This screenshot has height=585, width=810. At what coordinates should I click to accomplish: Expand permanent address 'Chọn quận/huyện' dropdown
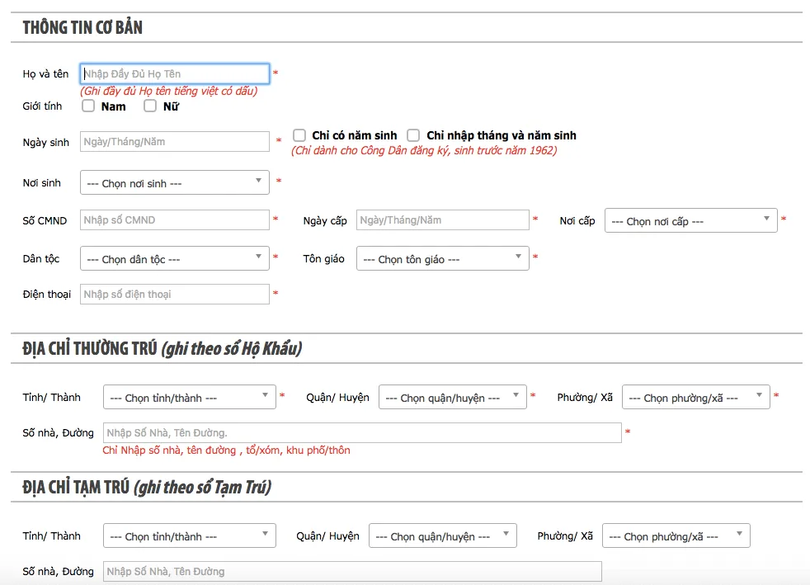[452, 397]
